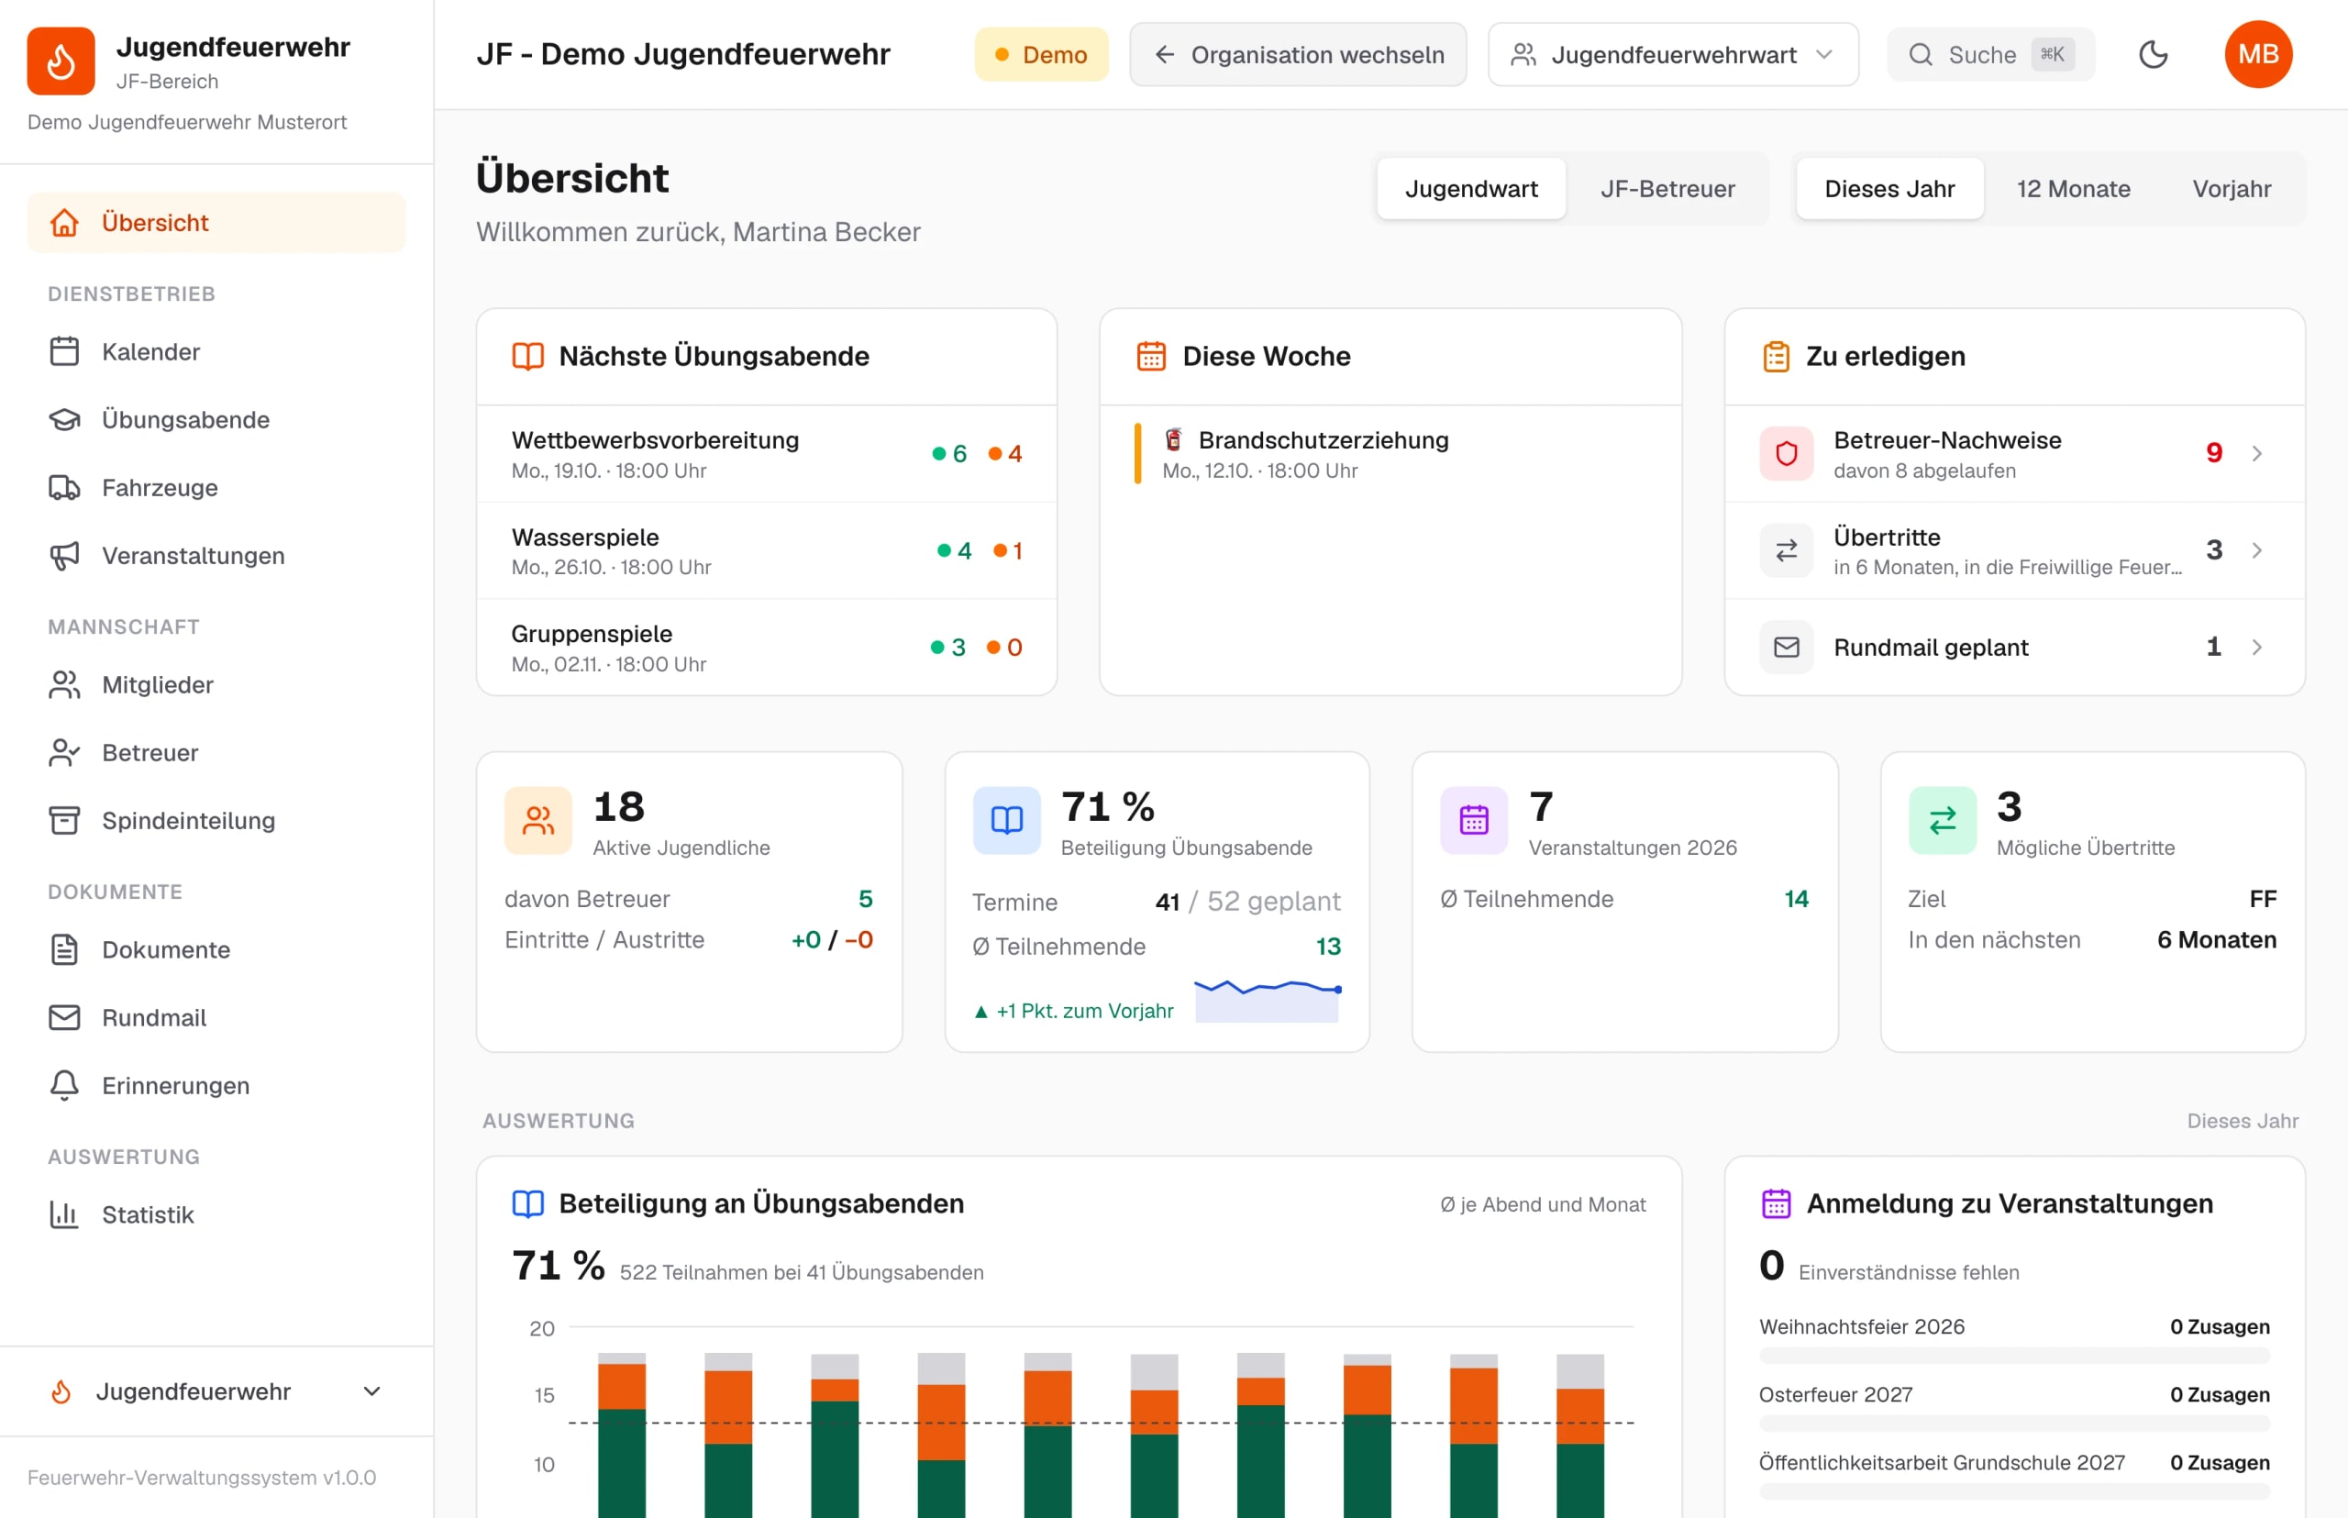
Task: Open the Jugendfeuerwehrwart role dropdown
Action: coord(1673,54)
